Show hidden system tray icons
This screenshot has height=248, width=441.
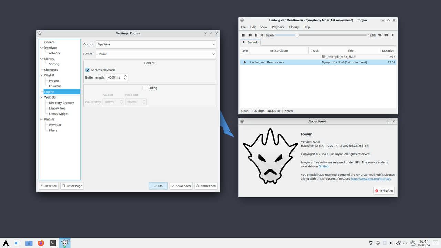[405, 243]
